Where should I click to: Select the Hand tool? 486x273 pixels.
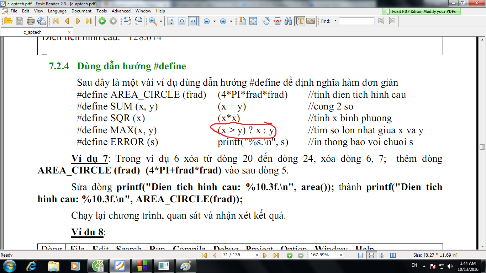[x=266, y=21]
